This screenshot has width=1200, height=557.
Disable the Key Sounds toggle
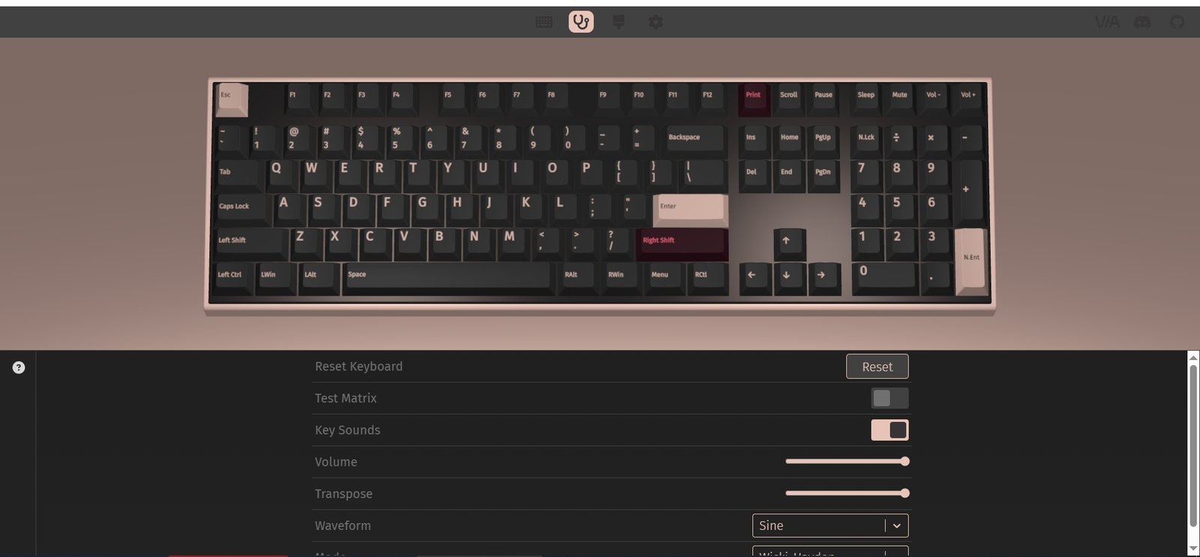(889, 430)
